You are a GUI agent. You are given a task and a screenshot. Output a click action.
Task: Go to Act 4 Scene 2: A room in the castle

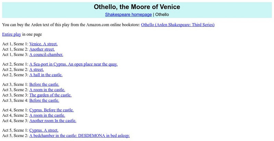pyautogui.click(x=47, y=115)
